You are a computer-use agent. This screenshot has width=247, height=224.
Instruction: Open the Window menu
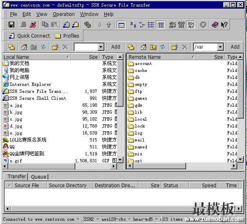(x=89, y=14)
